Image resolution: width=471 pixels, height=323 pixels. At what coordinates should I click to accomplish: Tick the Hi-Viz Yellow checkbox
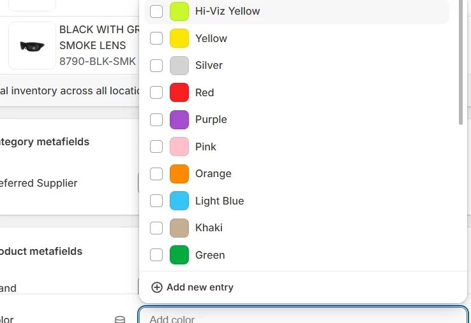click(x=156, y=11)
